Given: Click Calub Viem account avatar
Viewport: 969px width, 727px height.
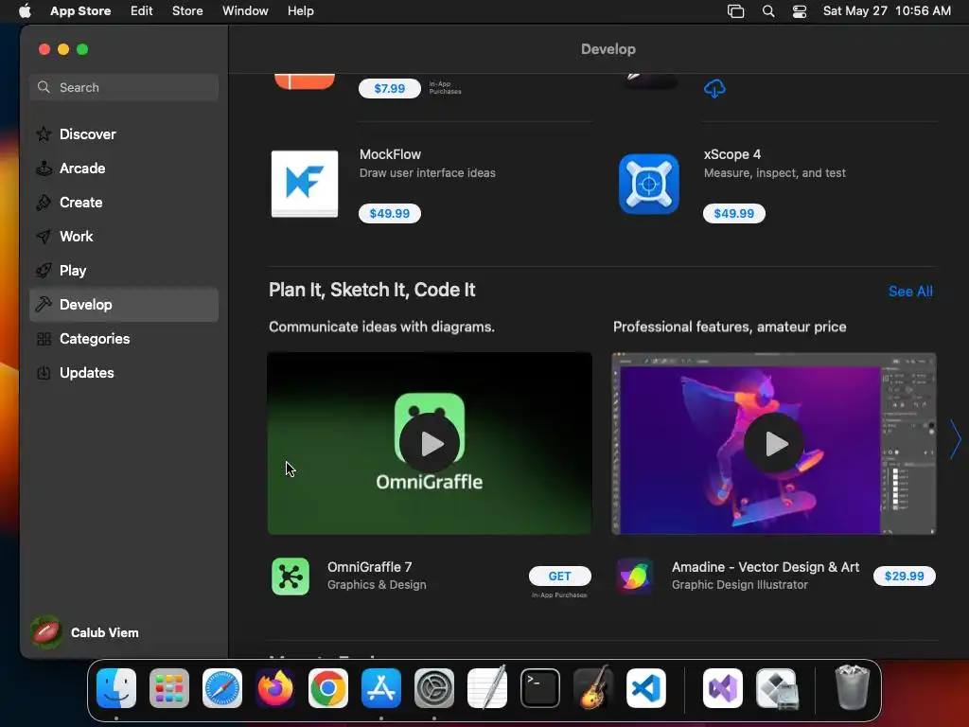Looking at the screenshot, I should (46, 632).
